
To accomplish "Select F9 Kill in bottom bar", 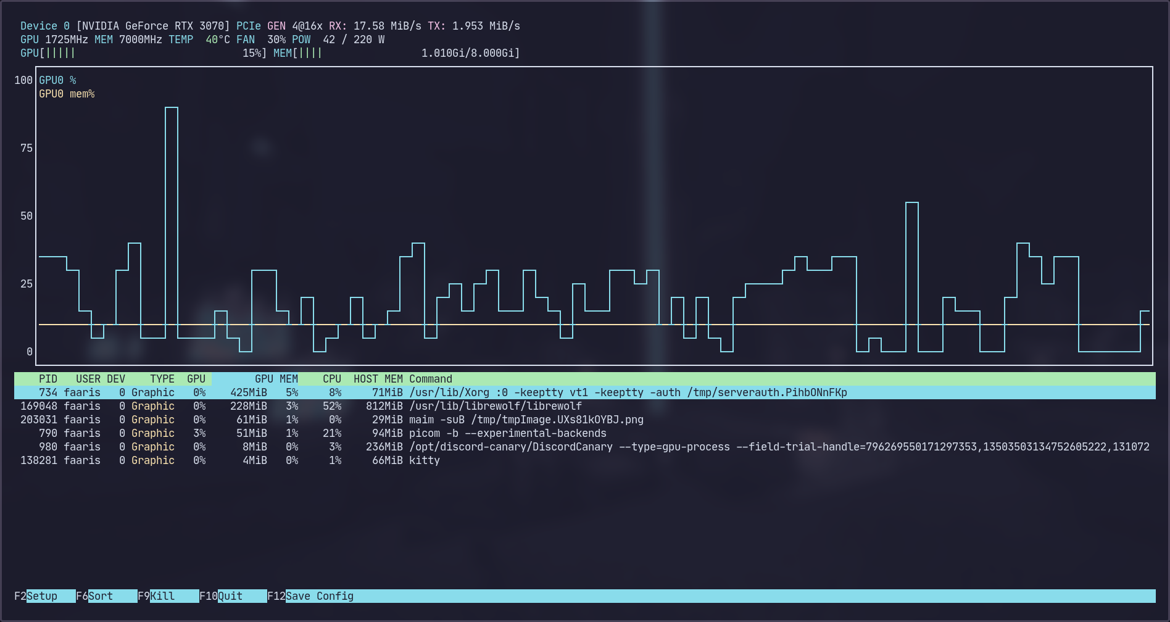I will pos(168,596).
